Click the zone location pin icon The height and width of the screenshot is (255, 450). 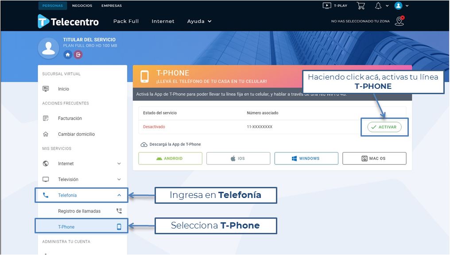(x=400, y=21)
